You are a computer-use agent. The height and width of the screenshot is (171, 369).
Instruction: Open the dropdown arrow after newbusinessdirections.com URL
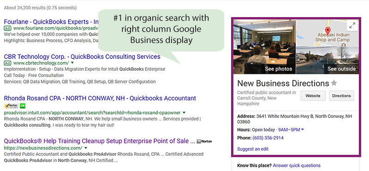[x=86, y=148]
